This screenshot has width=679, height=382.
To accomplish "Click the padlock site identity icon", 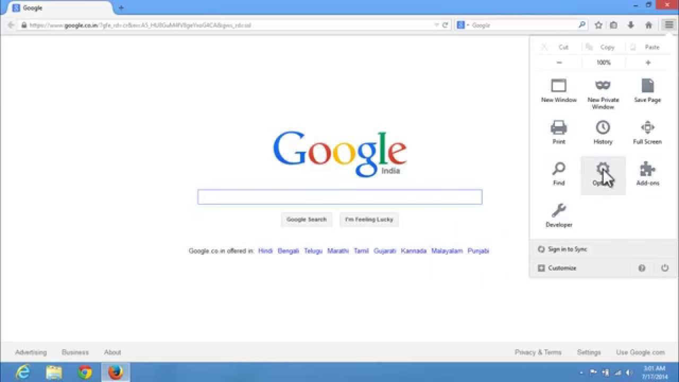I will [x=24, y=25].
